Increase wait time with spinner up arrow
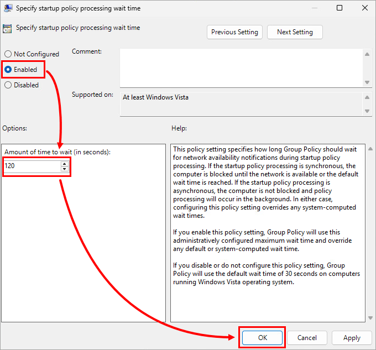This screenshot has width=376, height=350. 65,163
